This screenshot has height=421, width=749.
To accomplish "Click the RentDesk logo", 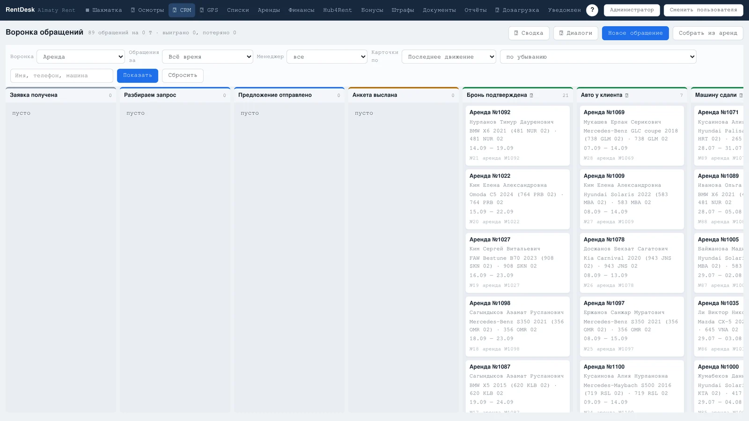I will 20,10.
